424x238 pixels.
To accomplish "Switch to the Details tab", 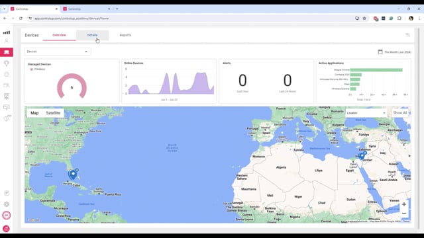I will tap(92, 35).
